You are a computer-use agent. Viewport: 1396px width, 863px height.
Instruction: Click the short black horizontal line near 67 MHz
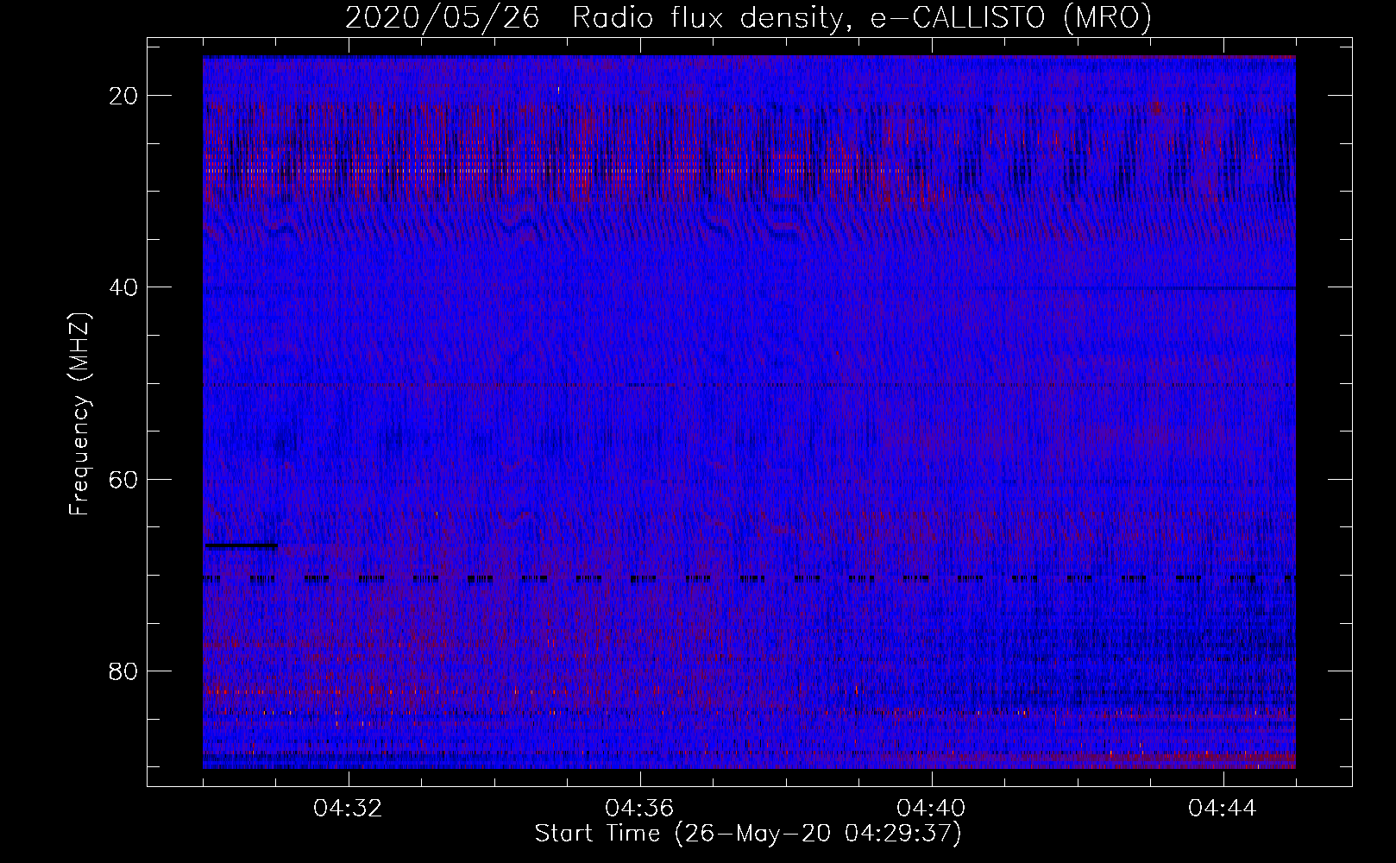coord(242,545)
